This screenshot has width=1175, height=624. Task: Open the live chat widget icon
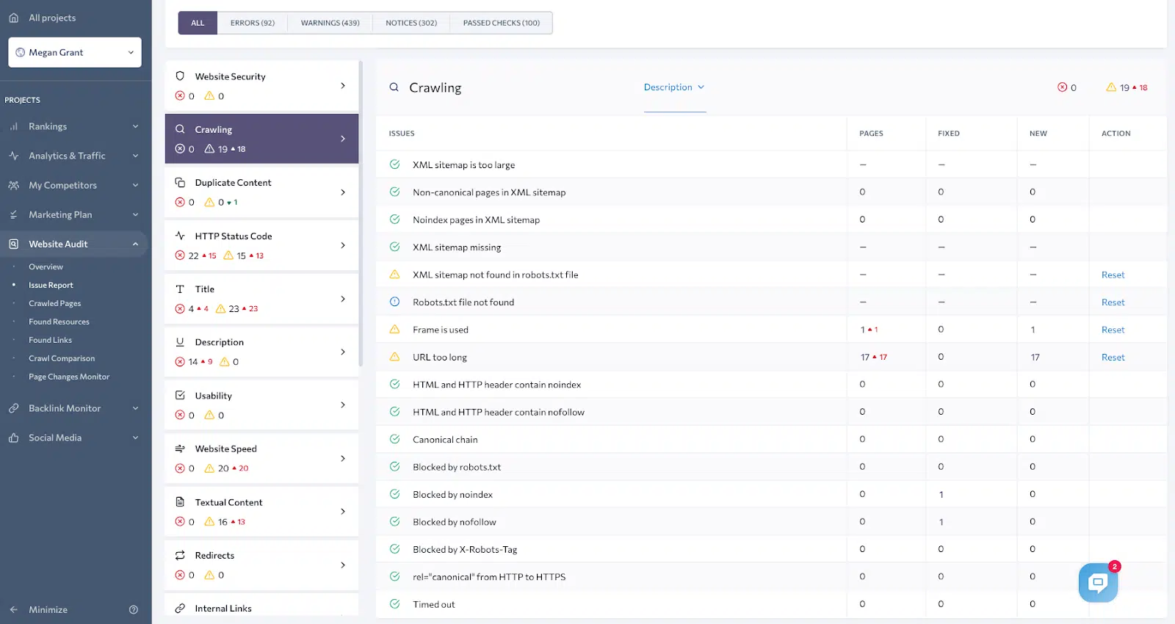[x=1098, y=583]
